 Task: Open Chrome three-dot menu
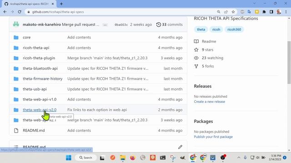286,12
